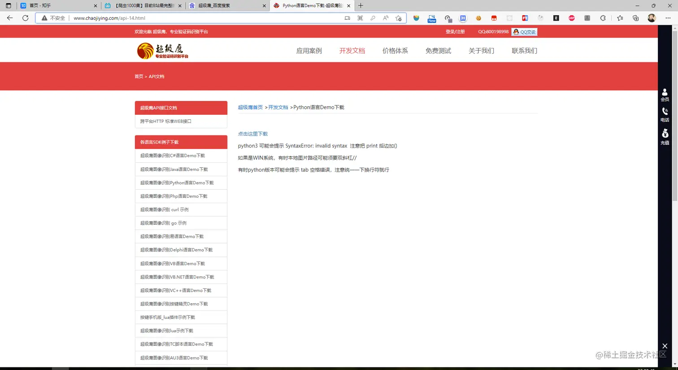The height and width of the screenshot is (370, 678).
Task: Open 价格体系 in the navigation menu
Action: [395, 51]
